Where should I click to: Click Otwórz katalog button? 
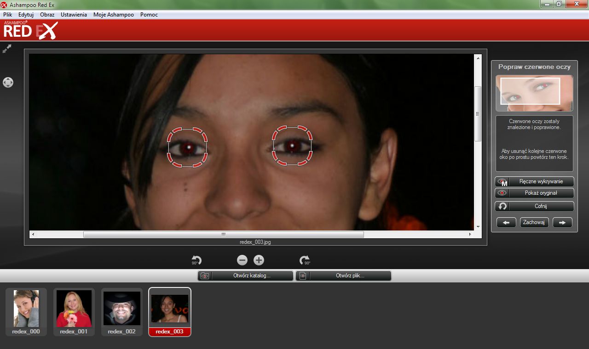pyautogui.click(x=245, y=276)
